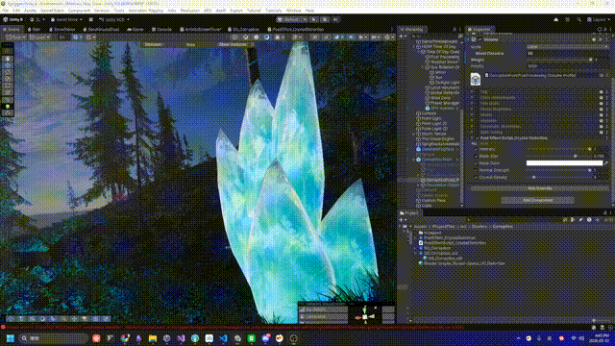The height and width of the screenshot is (346, 615).
Task: Open the Window menu
Action: [293, 11]
